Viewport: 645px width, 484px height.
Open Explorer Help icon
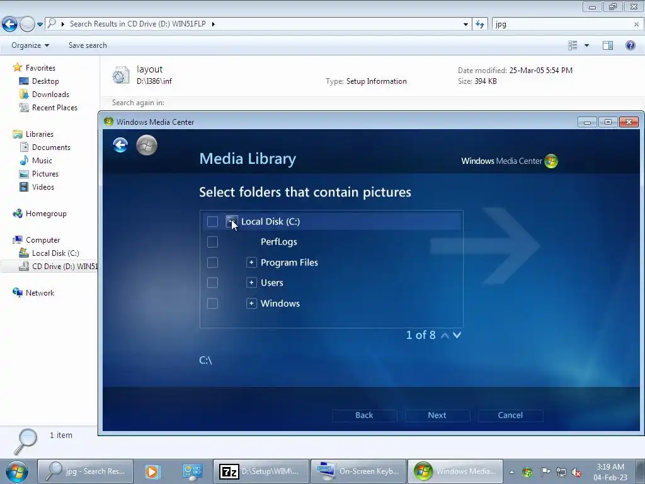click(630, 45)
